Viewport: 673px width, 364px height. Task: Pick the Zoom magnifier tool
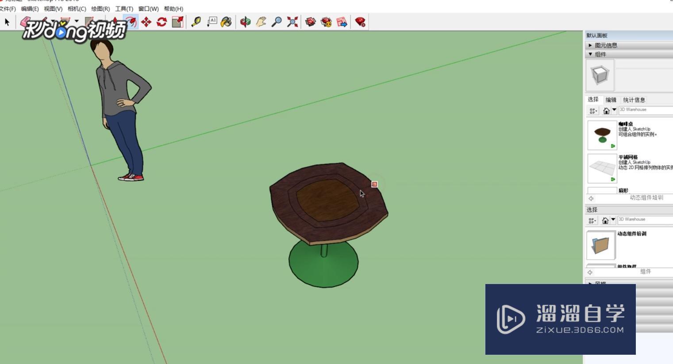pyautogui.click(x=277, y=22)
